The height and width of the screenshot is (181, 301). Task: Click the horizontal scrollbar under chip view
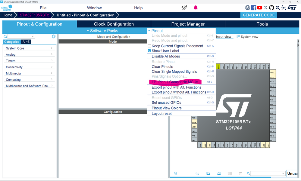(220, 177)
